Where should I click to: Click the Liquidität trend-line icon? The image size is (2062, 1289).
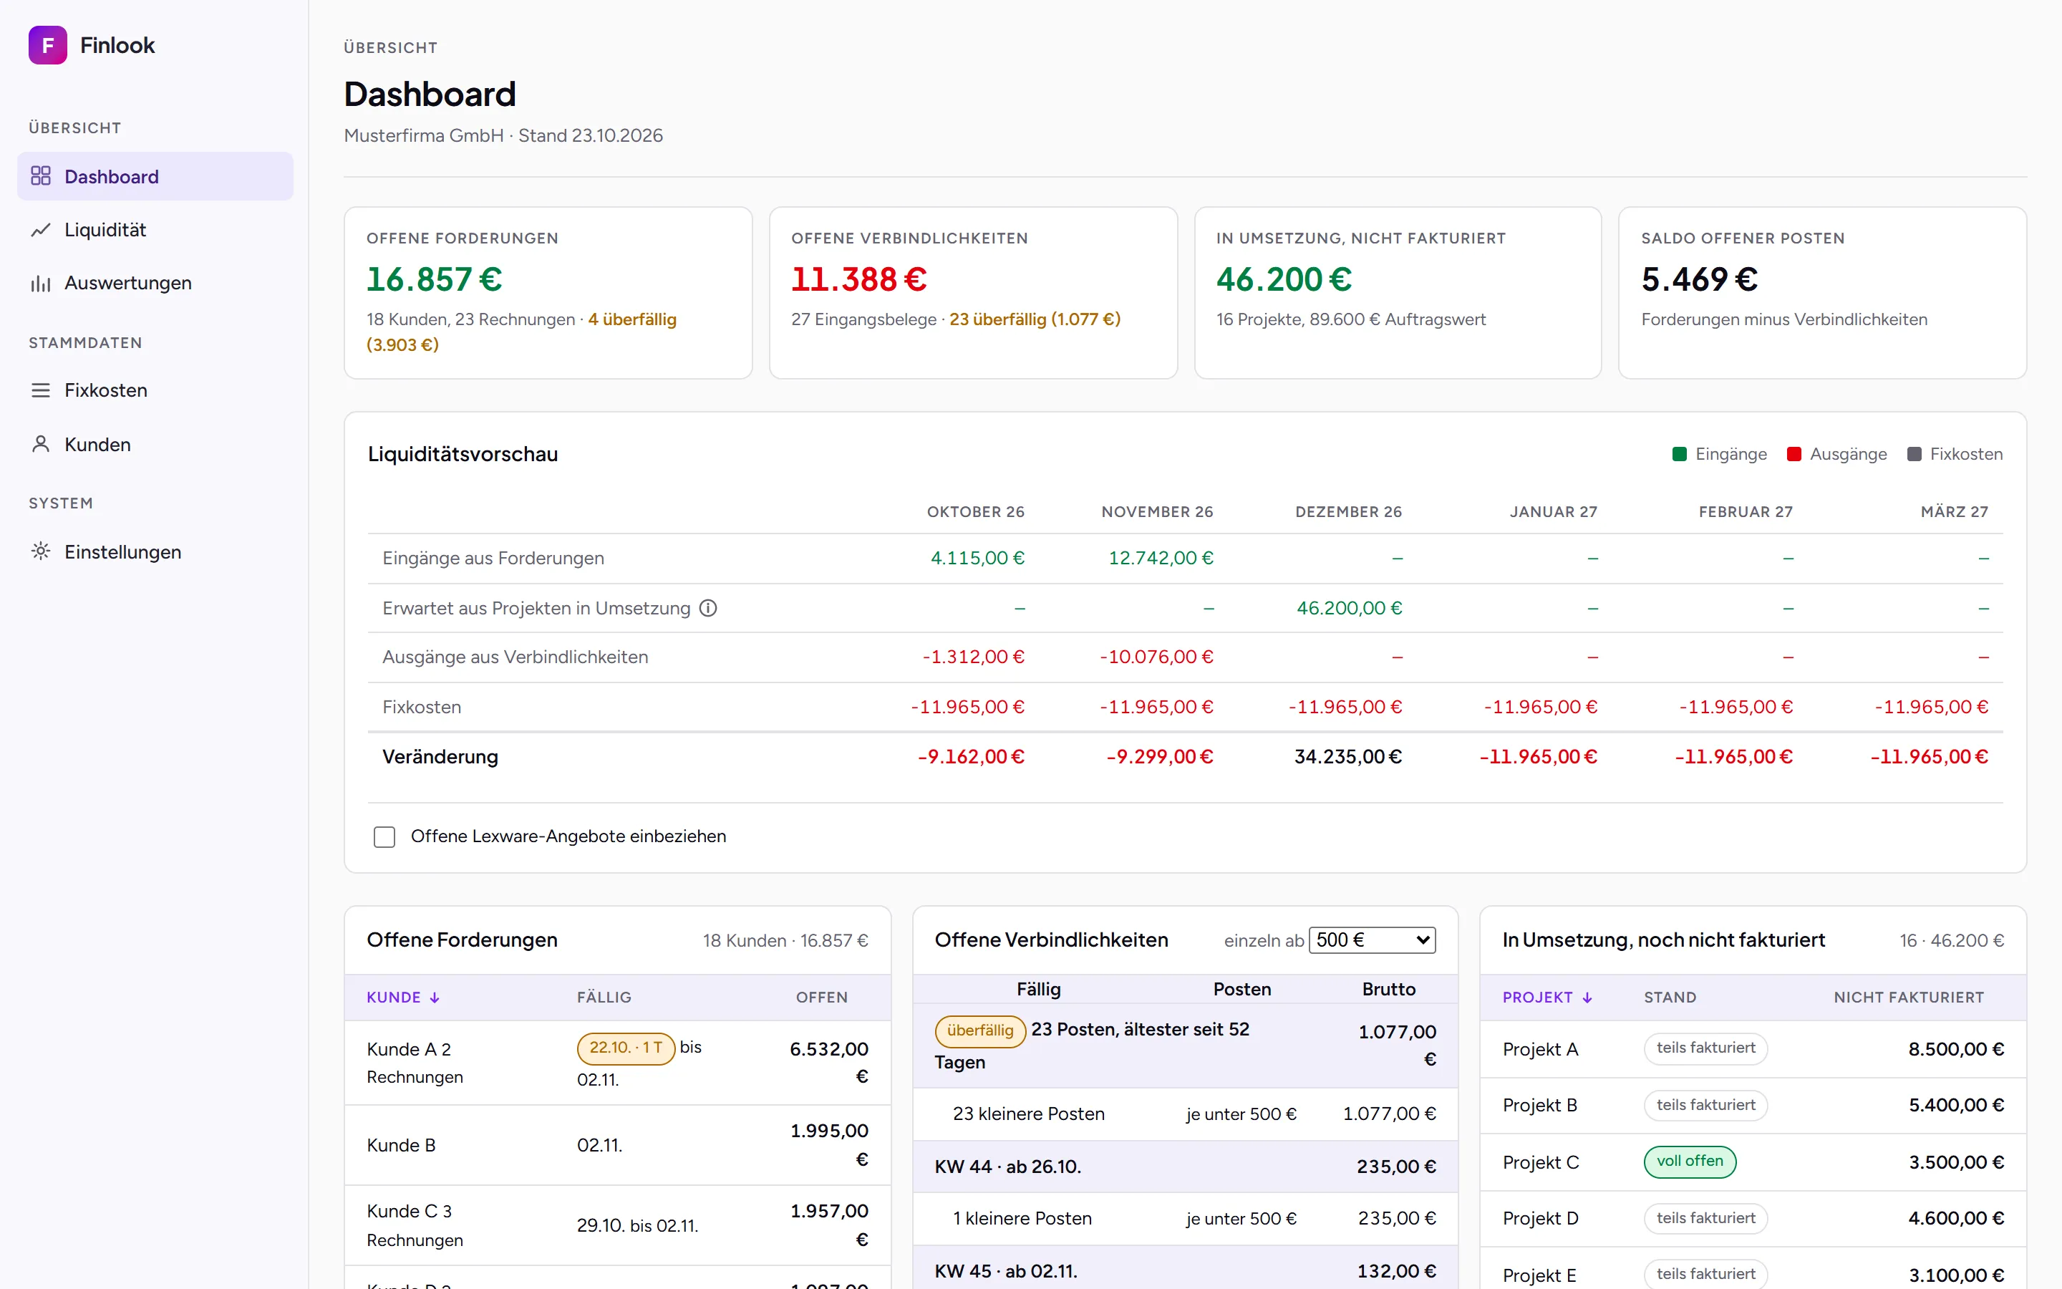coord(40,230)
